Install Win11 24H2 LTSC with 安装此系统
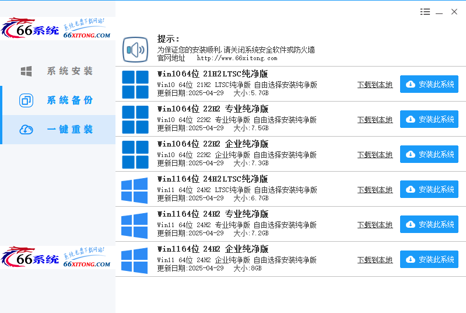466x313 pixels. (429, 189)
